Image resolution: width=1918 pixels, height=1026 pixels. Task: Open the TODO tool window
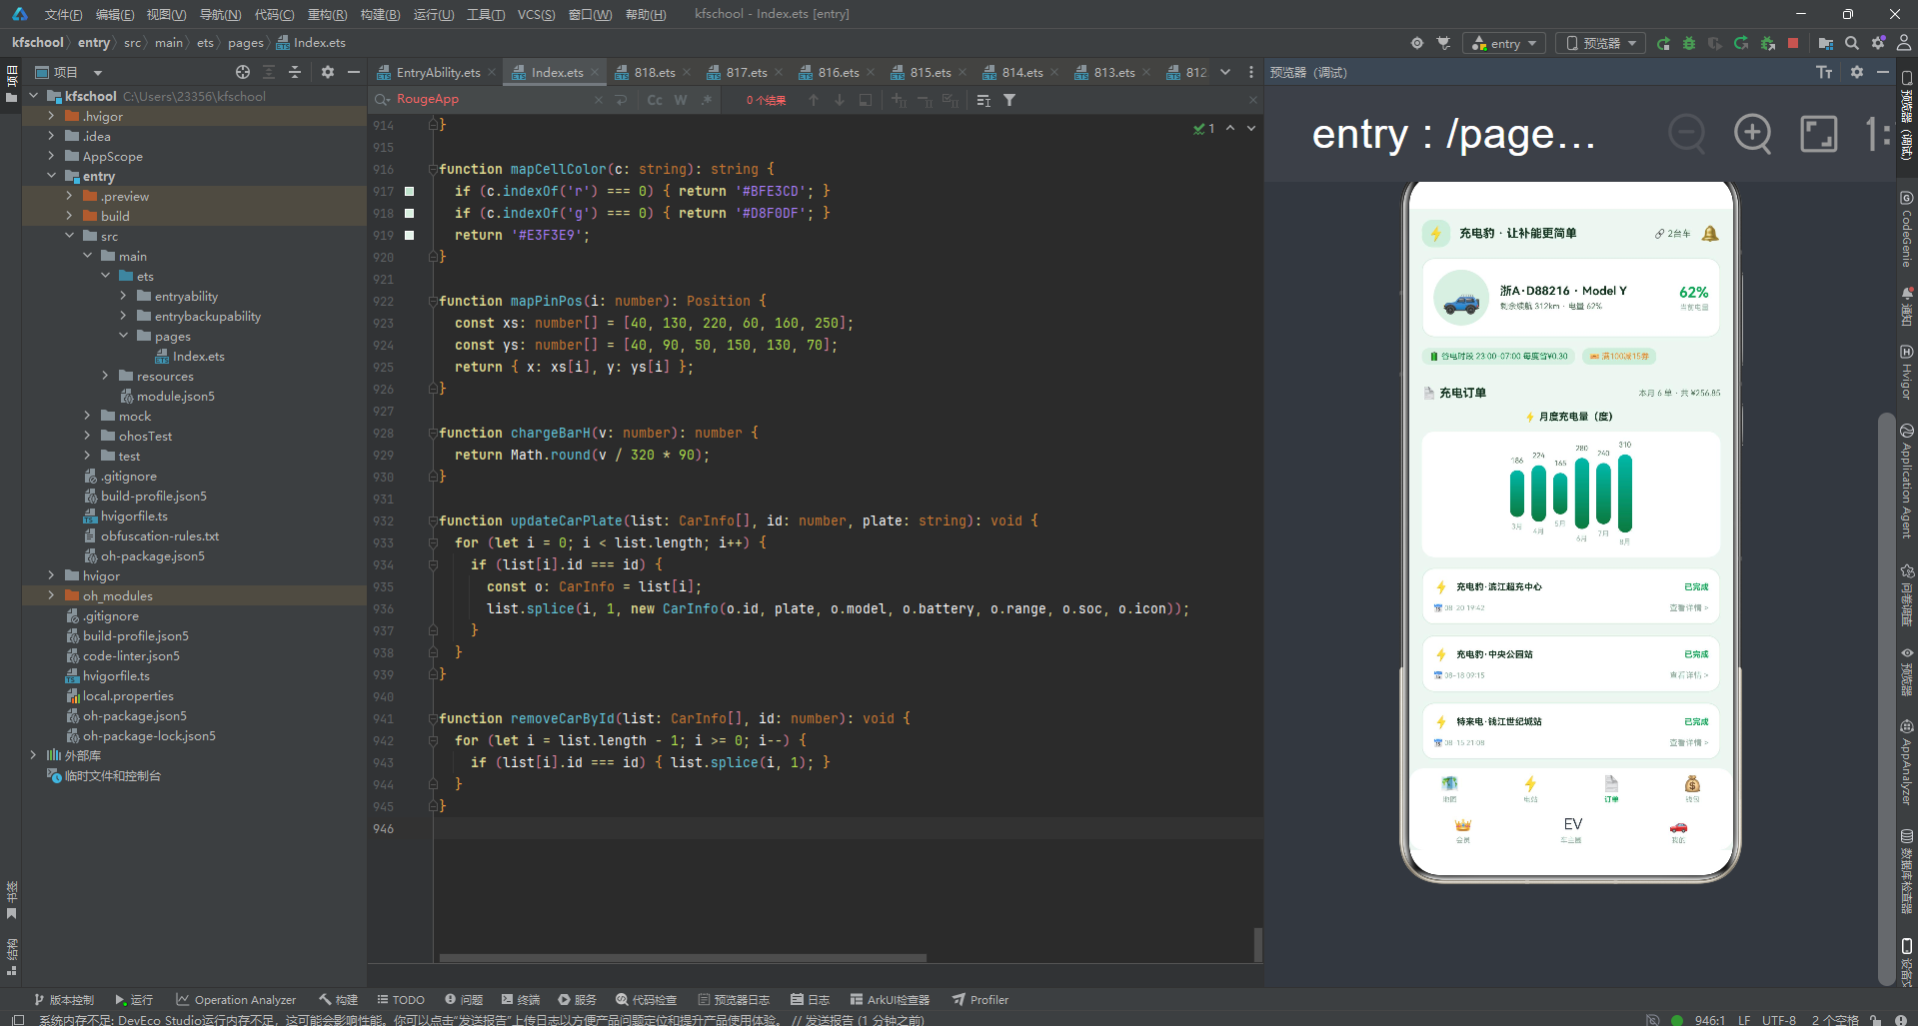[x=401, y=999]
